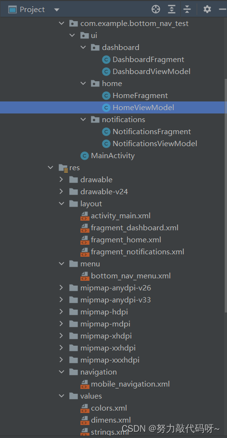Collapse the res folder
Image resolution: width=227 pixels, height=438 pixels.
pos(50,168)
